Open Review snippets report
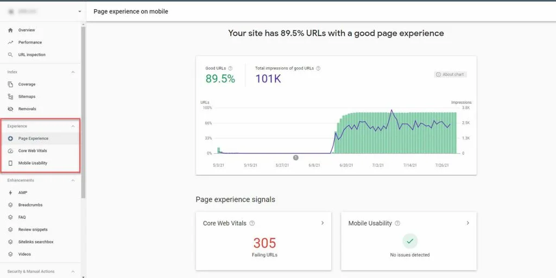This screenshot has height=278, width=556. tap(40, 230)
